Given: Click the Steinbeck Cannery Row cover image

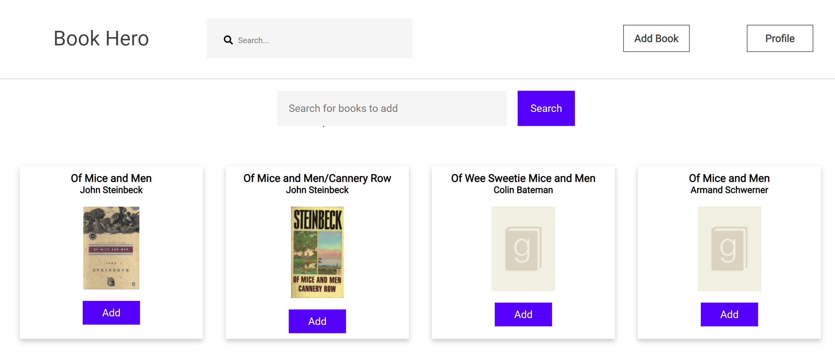Looking at the screenshot, I should coord(317,252).
